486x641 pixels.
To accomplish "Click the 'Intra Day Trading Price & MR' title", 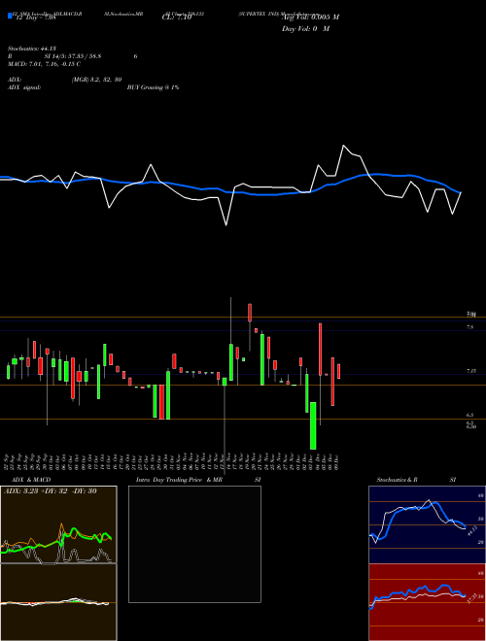I will click(x=179, y=480).
